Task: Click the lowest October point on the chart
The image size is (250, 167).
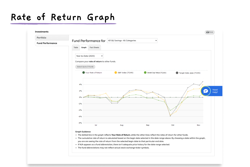Action: tap(170, 116)
